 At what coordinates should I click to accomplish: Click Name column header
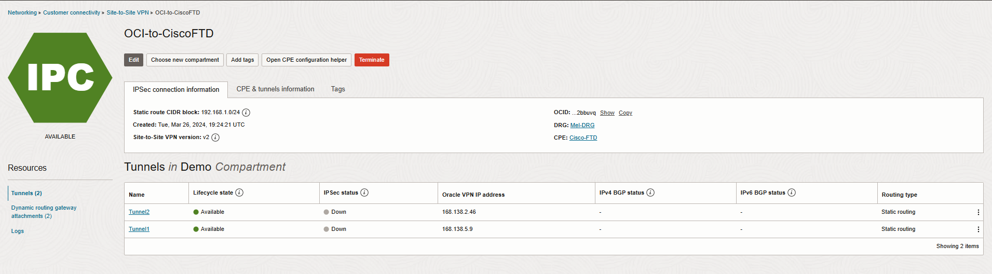[x=137, y=195]
